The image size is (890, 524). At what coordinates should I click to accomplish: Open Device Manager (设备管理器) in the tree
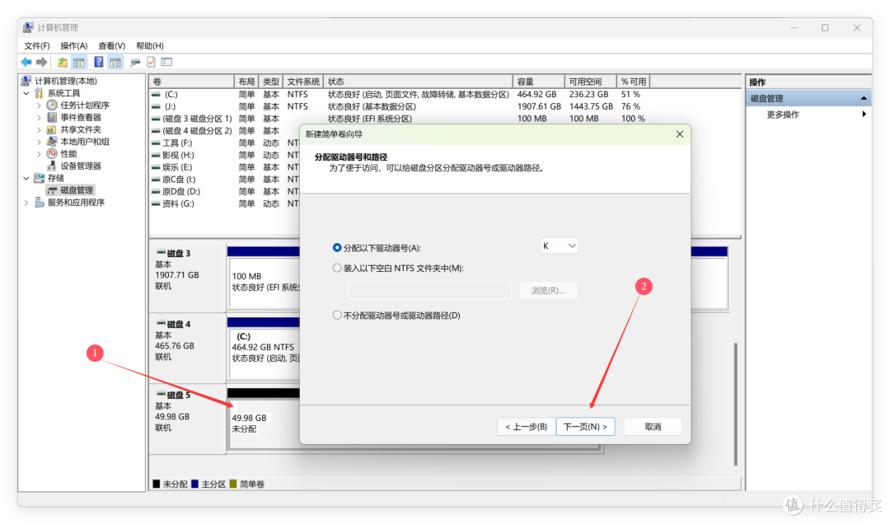tap(80, 166)
